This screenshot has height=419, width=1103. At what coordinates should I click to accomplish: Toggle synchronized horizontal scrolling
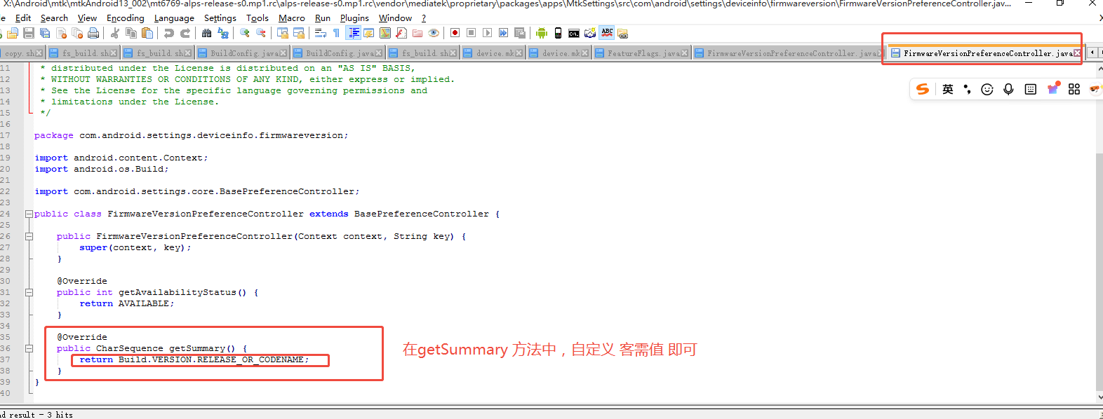pyautogui.click(x=299, y=33)
